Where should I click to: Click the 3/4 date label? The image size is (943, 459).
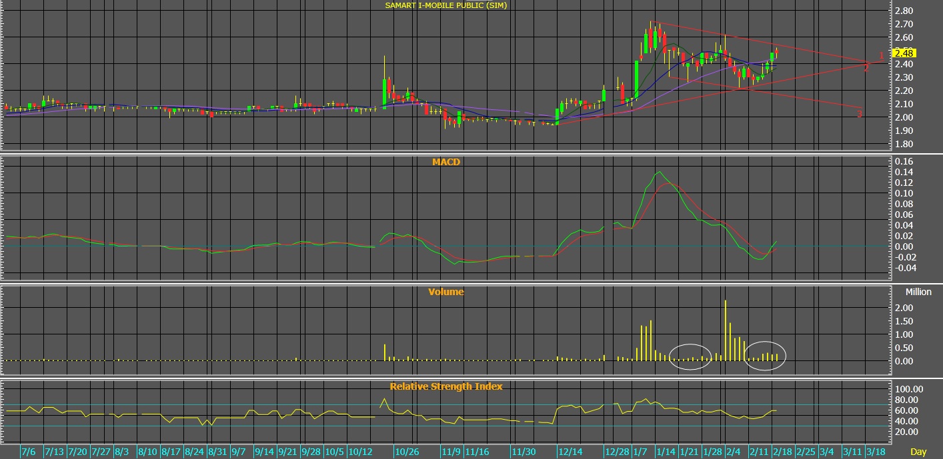pyautogui.click(x=826, y=452)
